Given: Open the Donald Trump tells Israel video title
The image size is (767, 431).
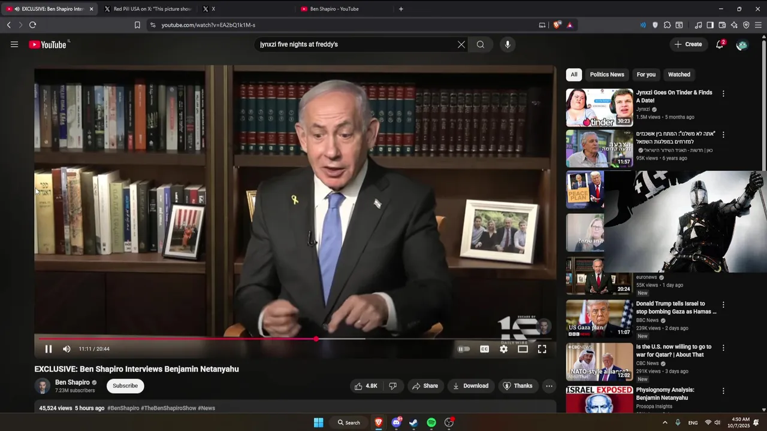Looking at the screenshot, I should (x=676, y=308).
